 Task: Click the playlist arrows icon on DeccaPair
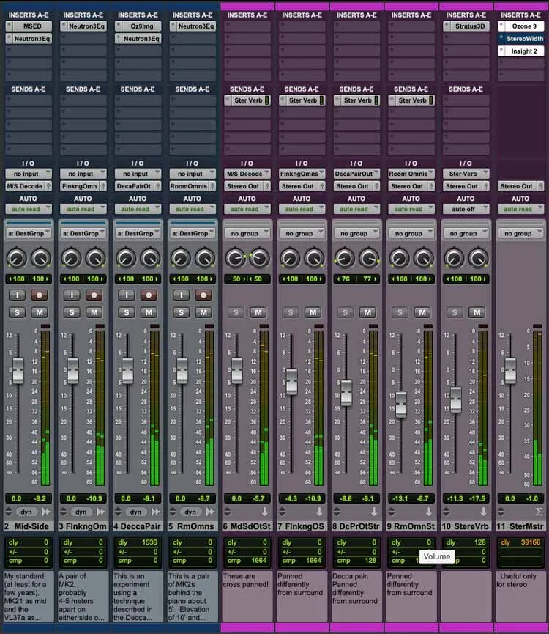(118, 512)
